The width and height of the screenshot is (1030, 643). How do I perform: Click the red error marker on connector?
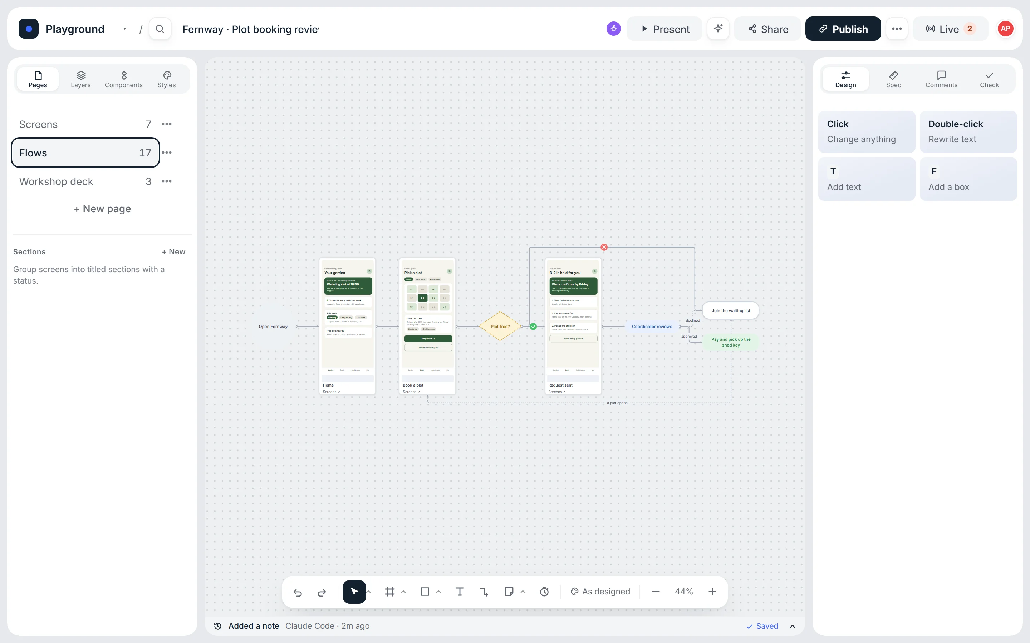pyautogui.click(x=604, y=247)
